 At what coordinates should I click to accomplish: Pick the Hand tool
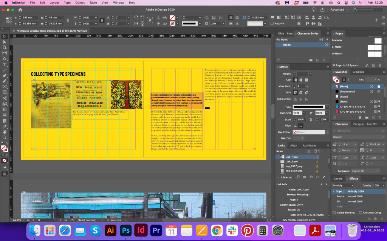[x=5, y=132]
